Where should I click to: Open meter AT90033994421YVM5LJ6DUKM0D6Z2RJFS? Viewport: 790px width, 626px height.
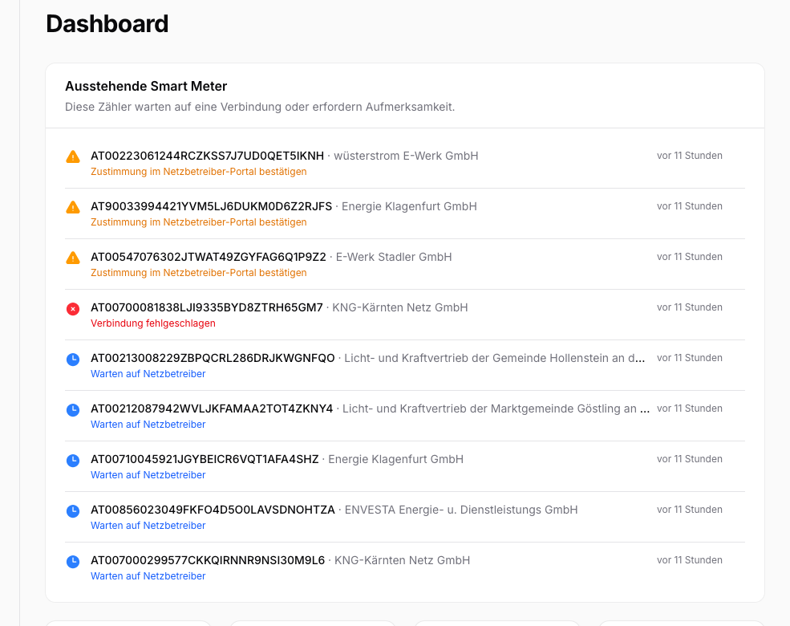[x=211, y=206]
